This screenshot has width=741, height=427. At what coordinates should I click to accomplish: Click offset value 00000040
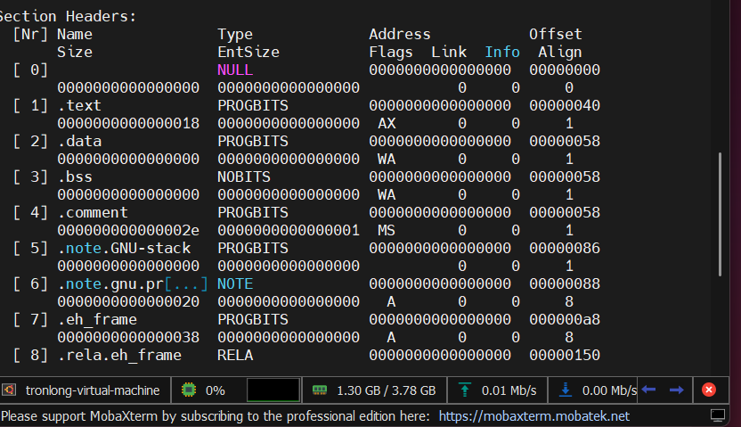[565, 105]
